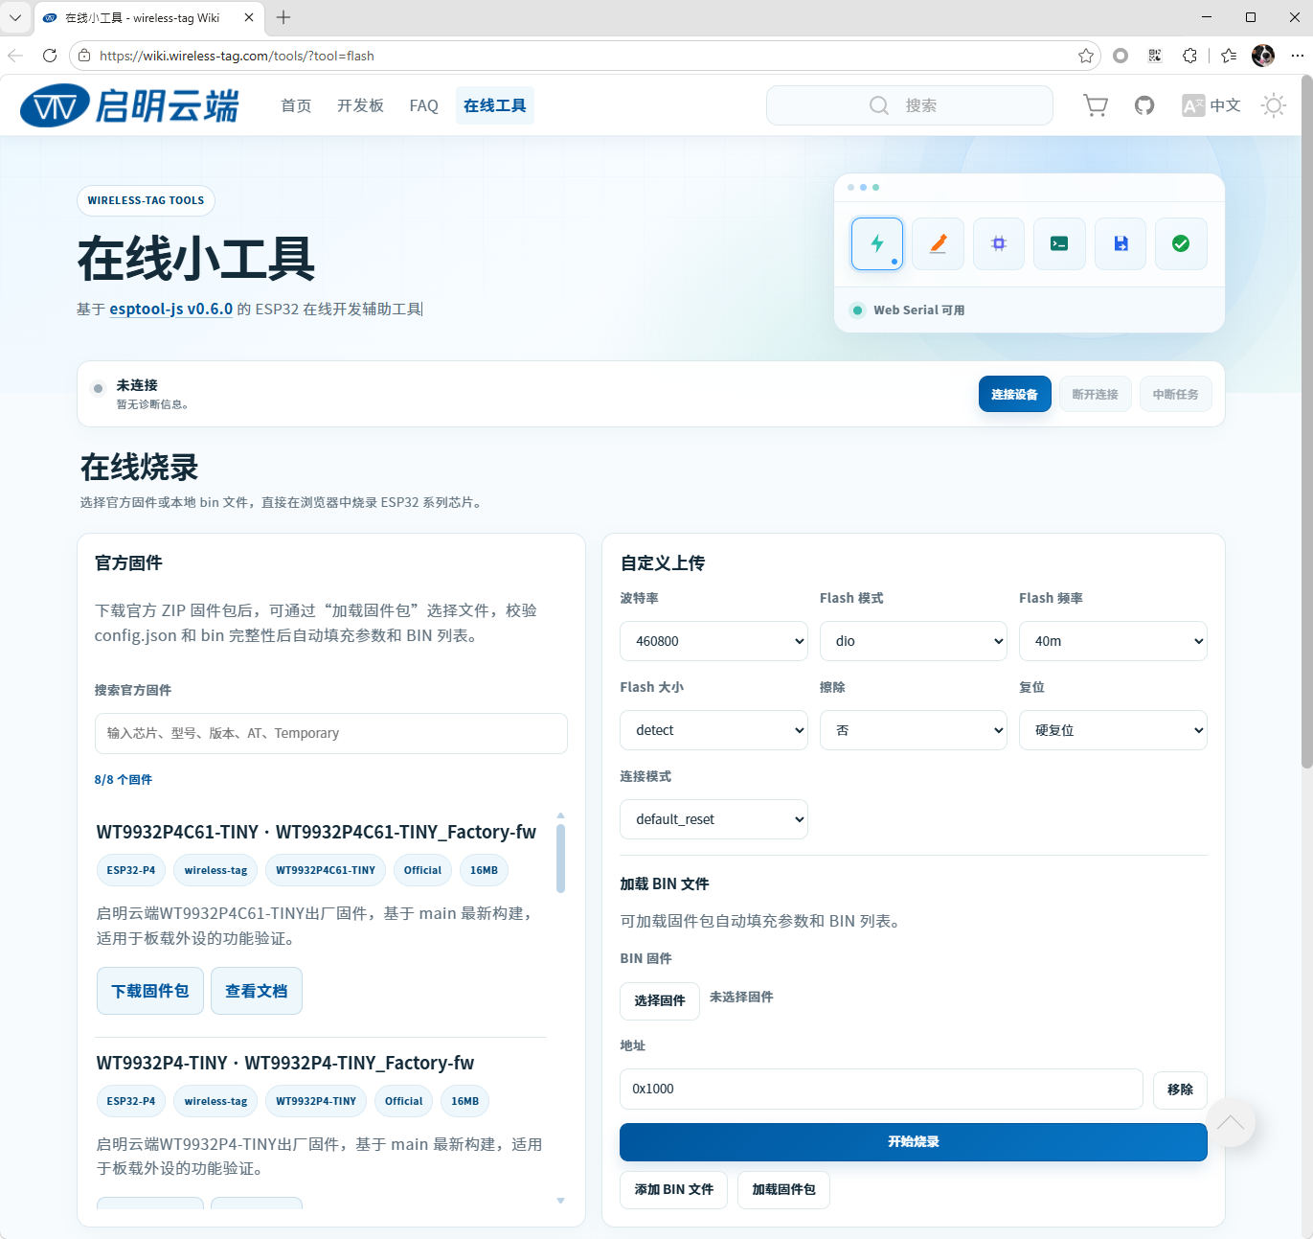This screenshot has height=1239, width=1313.
Task: Open the 连接模式 dropdown showing default_reset
Action: coord(713,819)
